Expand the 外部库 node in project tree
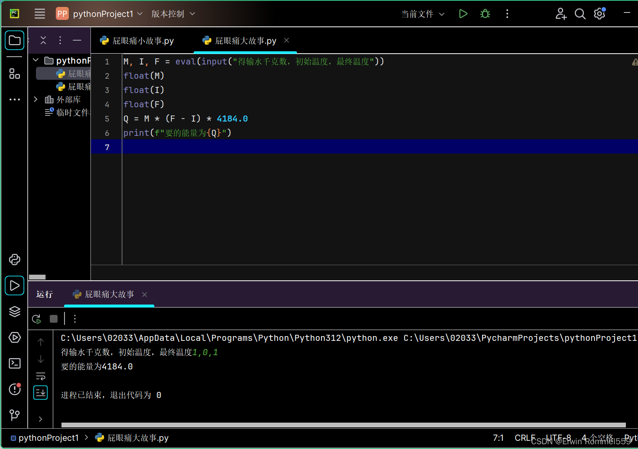638x449 pixels. click(35, 99)
